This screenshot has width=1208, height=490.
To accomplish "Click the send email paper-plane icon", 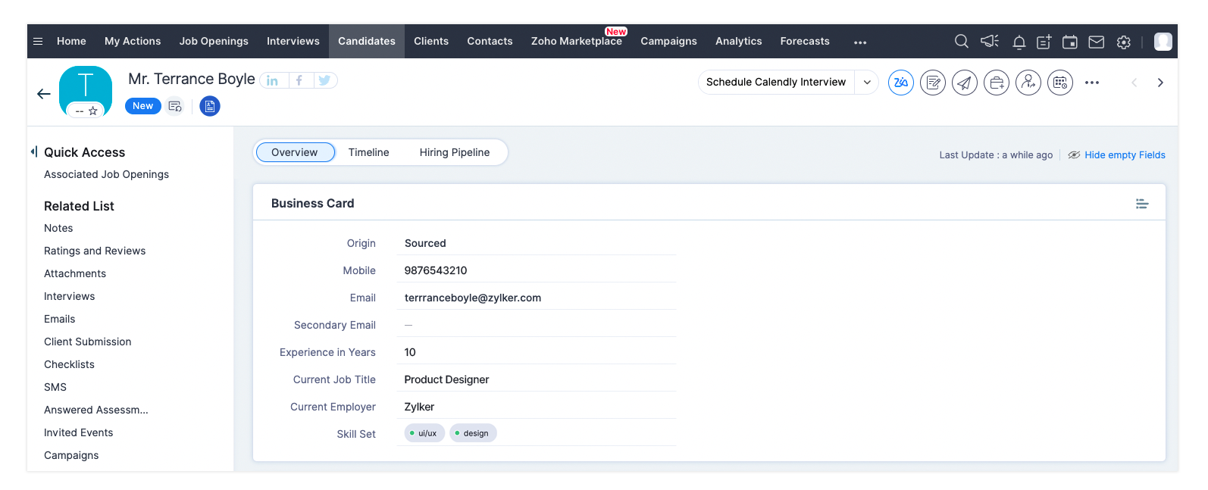I will click(x=964, y=83).
